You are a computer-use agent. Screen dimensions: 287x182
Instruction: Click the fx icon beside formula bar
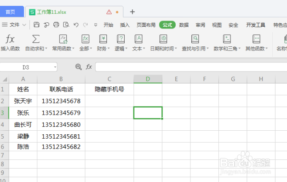(89, 67)
